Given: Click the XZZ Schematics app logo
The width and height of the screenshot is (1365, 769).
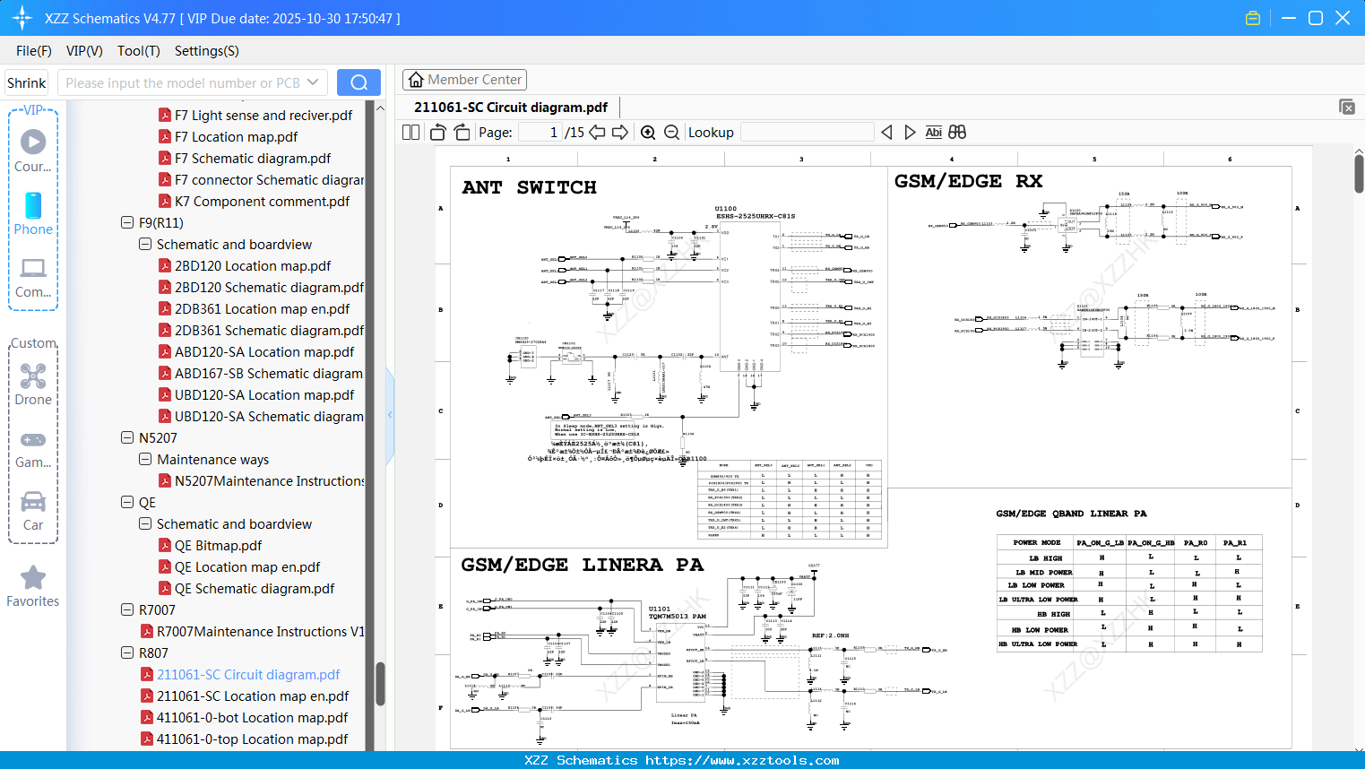Looking at the screenshot, I should coord(22,18).
